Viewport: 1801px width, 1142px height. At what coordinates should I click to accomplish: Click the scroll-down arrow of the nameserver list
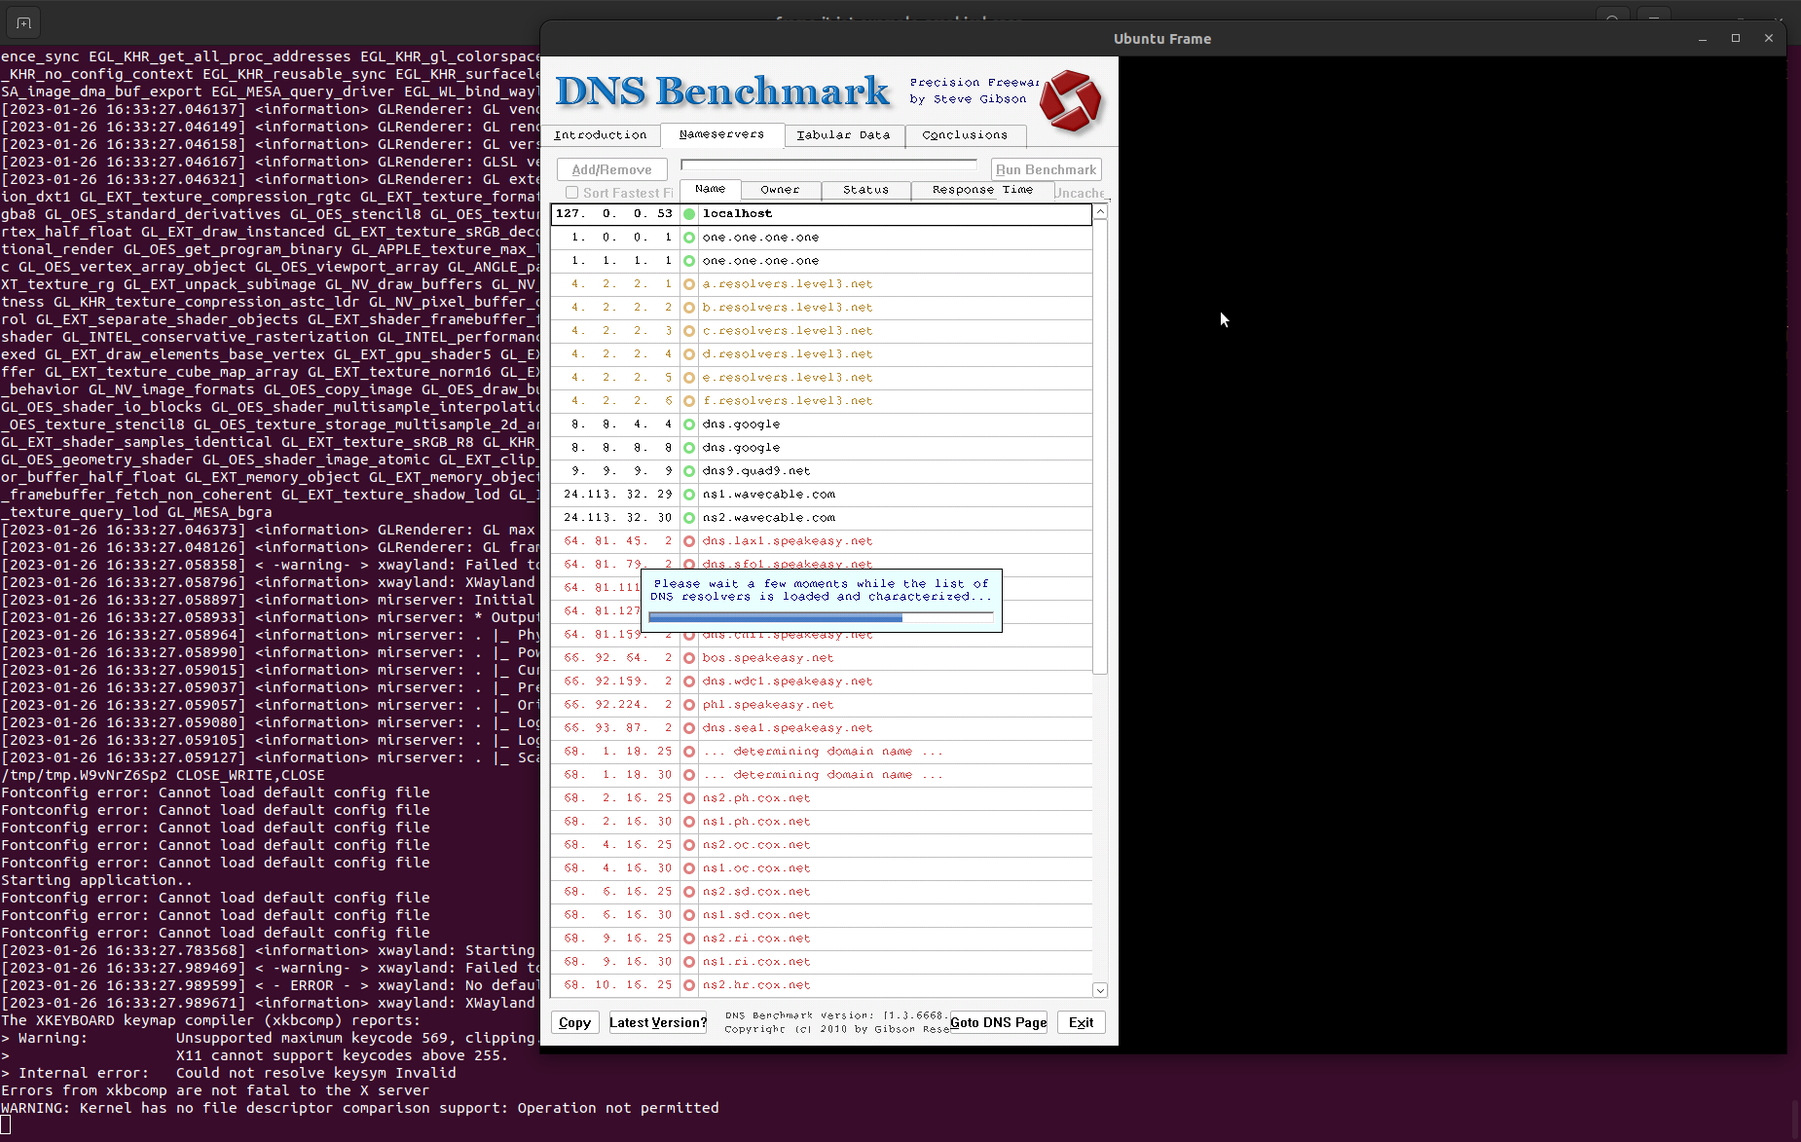(x=1100, y=990)
